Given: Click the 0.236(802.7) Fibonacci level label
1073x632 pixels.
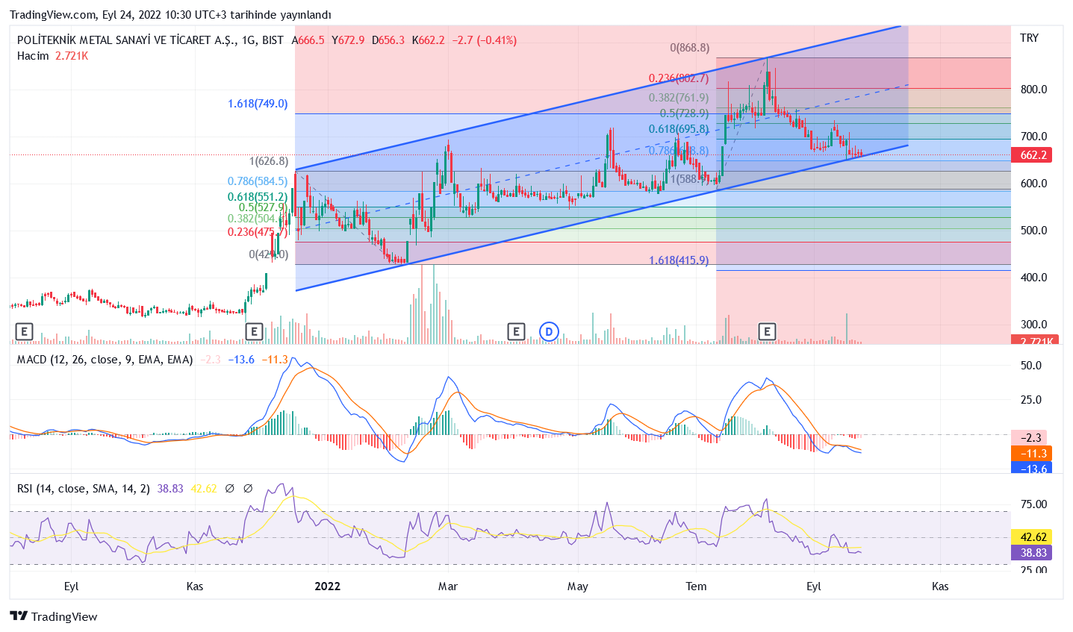Looking at the screenshot, I should click(x=678, y=78).
